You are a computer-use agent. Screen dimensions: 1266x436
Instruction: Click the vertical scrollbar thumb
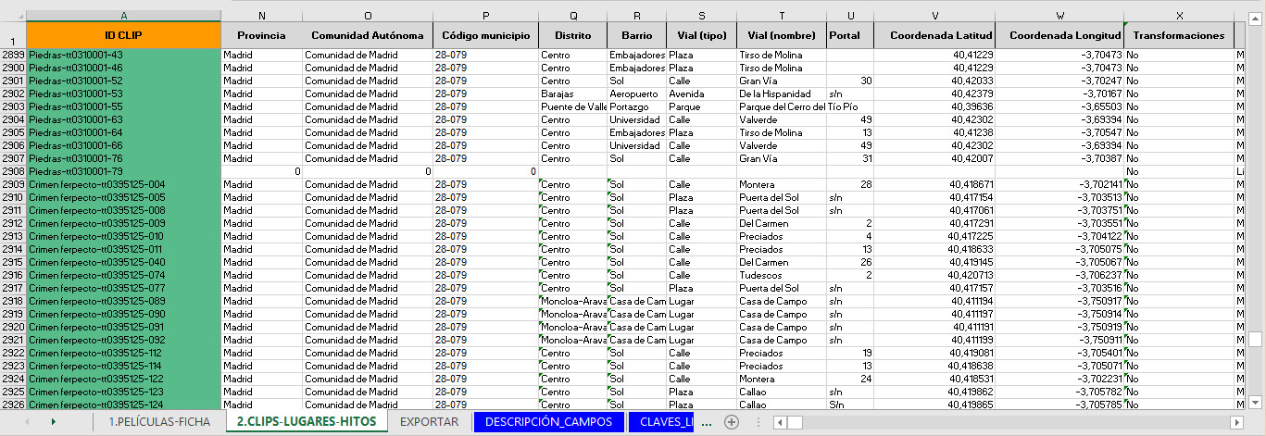tap(1255, 339)
